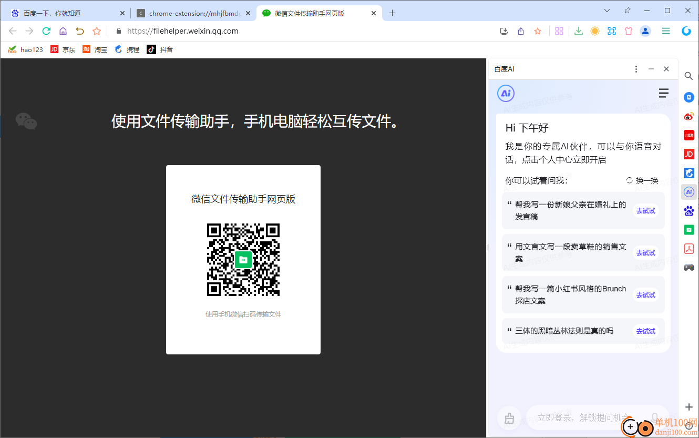Screen dimensions: 699x438
Task: Open Weibo icon in right sidebar
Action: point(688,116)
